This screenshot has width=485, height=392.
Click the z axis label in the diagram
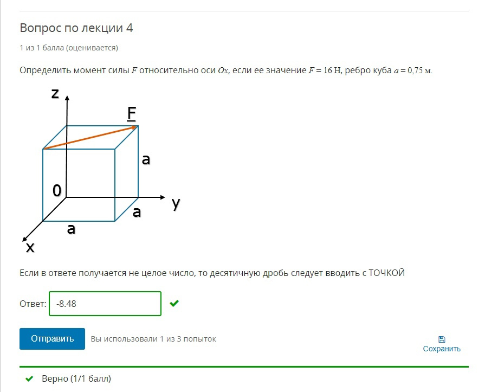55,93
